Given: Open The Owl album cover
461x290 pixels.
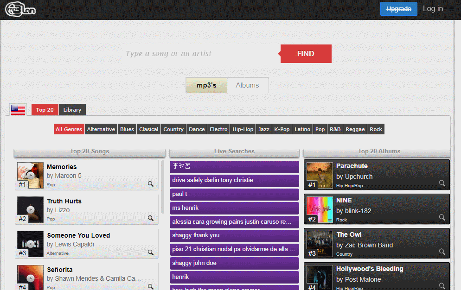Looking at the screenshot, I should (x=320, y=244).
